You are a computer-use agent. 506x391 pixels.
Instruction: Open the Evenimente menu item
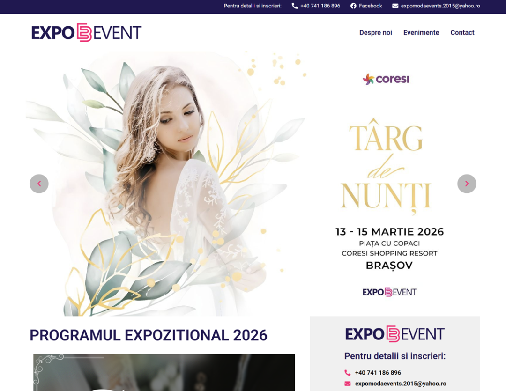click(x=421, y=33)
